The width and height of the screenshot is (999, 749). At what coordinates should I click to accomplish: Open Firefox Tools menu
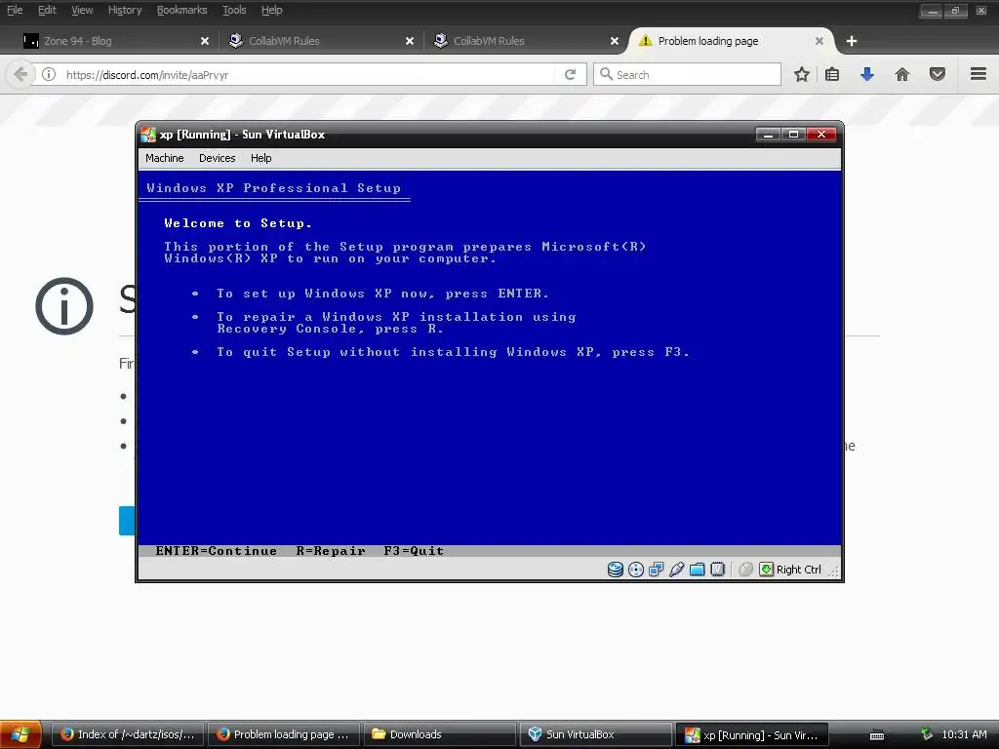(x=234, y=10)
